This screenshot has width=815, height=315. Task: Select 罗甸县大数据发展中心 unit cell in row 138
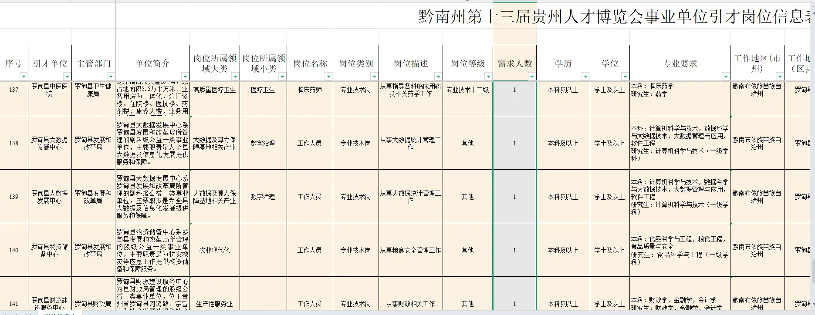coord(50,143)
